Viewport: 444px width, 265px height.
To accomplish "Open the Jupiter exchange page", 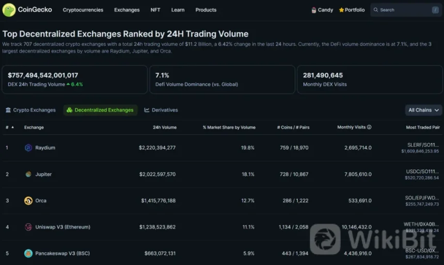I will tap(43, 174).
